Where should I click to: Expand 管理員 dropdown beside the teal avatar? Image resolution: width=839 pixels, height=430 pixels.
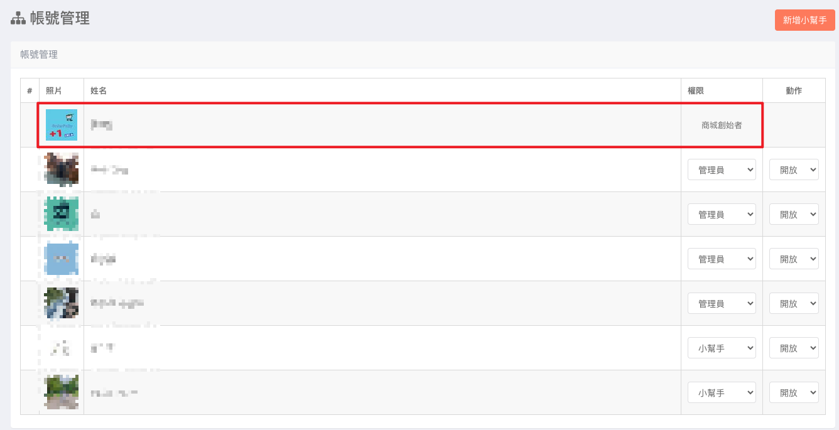[x=722, y=215]
